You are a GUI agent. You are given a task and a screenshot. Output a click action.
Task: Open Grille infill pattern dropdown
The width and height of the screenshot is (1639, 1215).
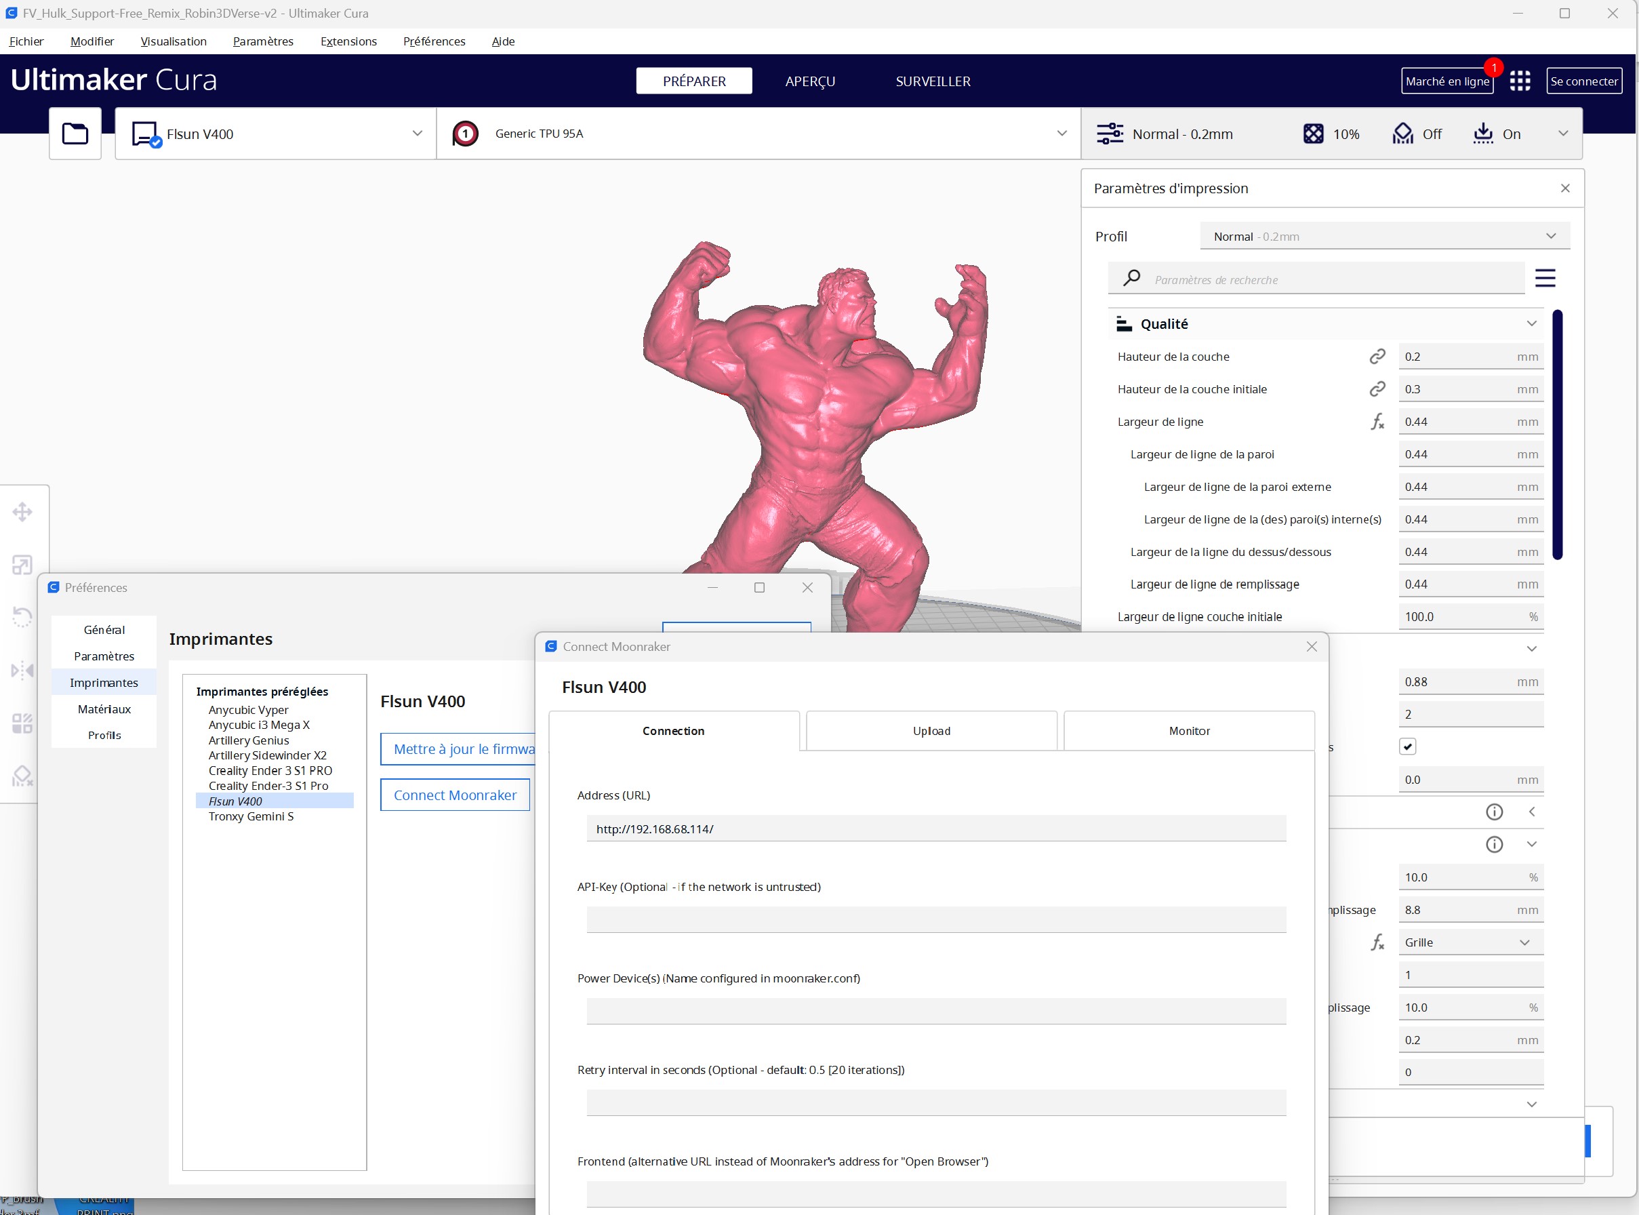1471,942
